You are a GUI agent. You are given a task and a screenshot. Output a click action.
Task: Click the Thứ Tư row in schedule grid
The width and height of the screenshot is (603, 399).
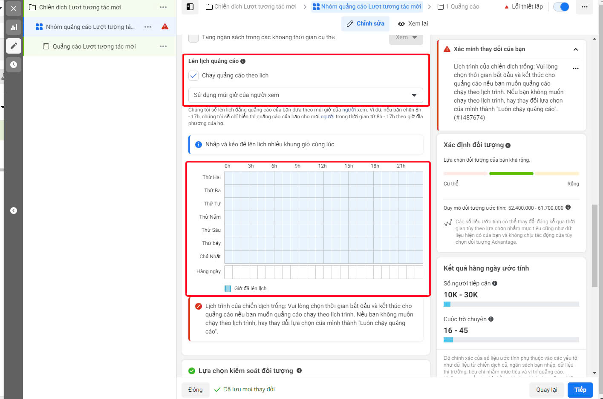(x=323, y=204)
